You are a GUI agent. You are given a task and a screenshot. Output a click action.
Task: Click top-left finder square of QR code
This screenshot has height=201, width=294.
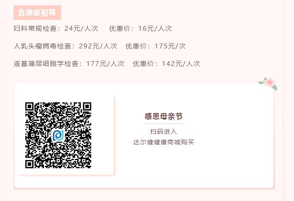point(29,106)
